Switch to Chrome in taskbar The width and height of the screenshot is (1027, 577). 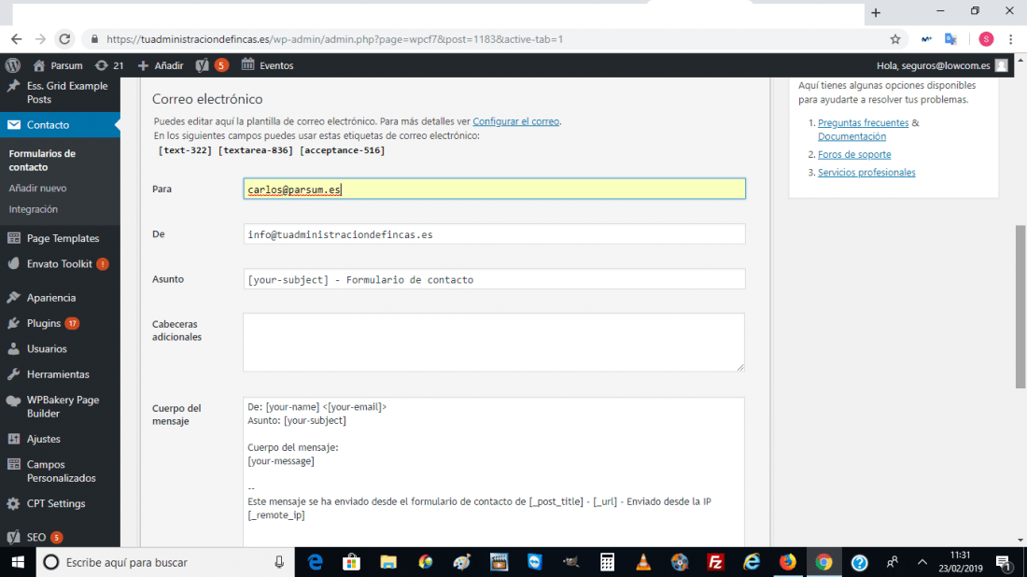click(x=824, y=562)
